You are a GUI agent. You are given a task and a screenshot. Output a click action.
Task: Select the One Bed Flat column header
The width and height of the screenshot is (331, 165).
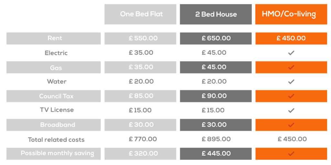click(x=141, y=14)
